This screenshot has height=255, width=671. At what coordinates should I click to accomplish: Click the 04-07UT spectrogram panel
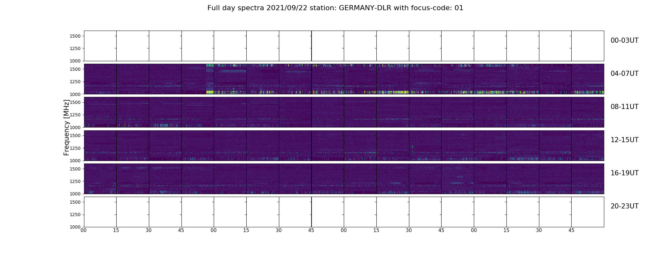click(344, 79)
